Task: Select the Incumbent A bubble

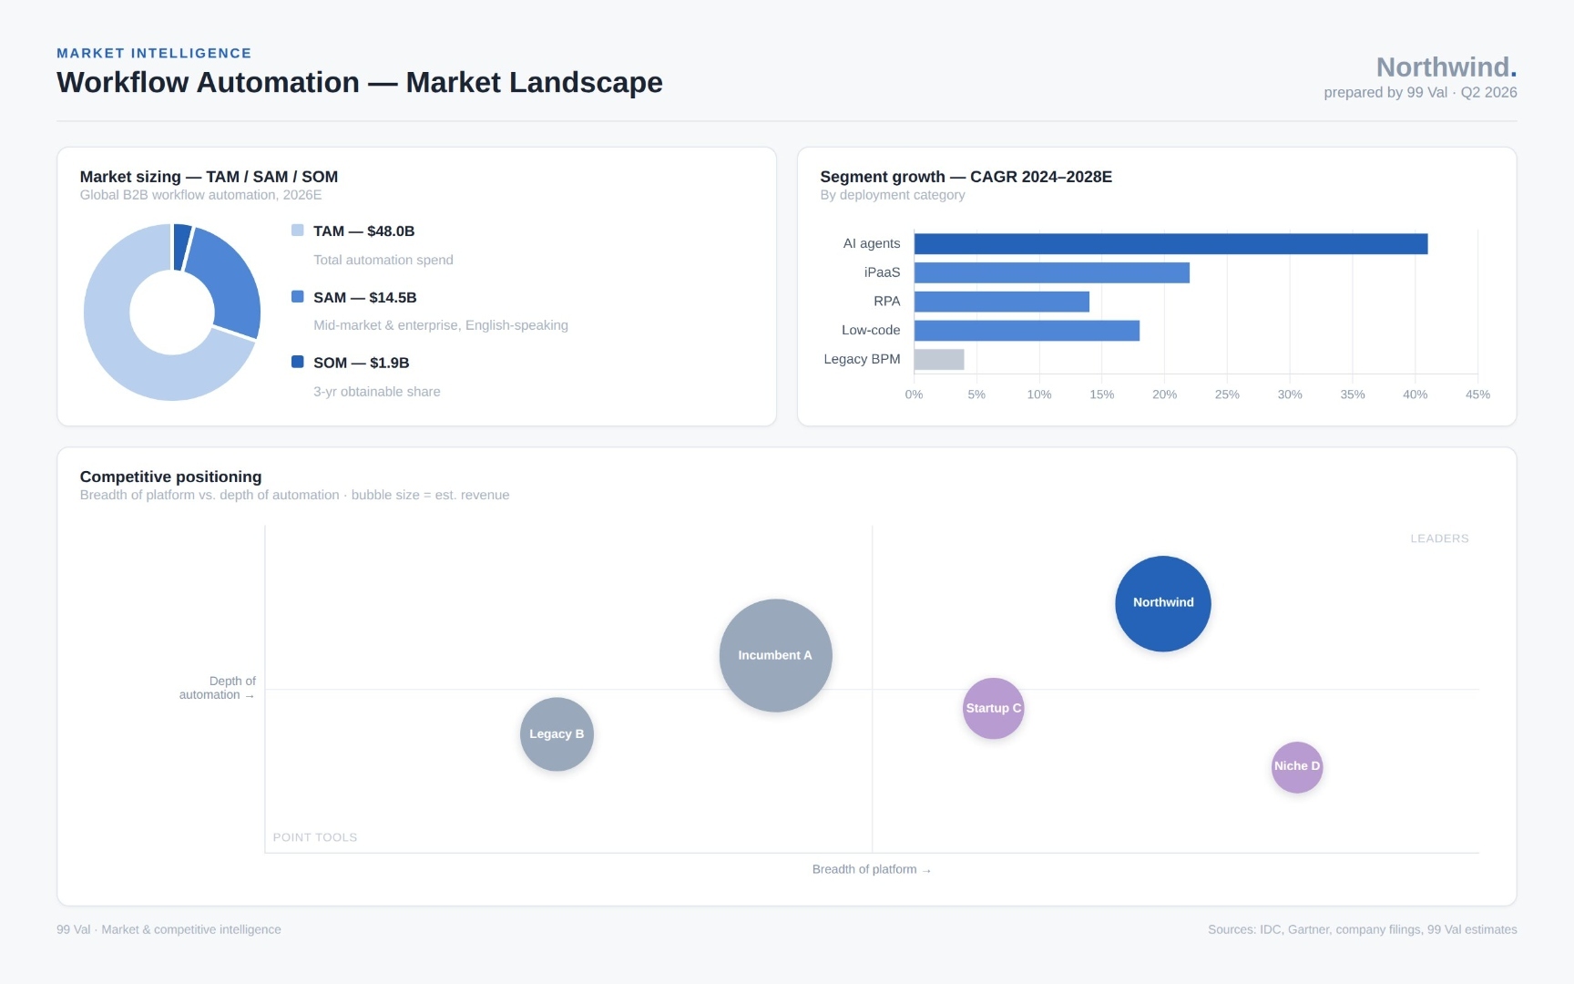Action: pyautogui.click(x=776, y=655)
